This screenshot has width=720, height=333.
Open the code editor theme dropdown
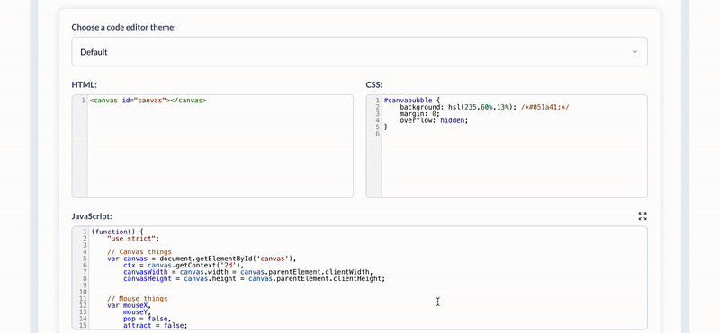tap(359, 52)
